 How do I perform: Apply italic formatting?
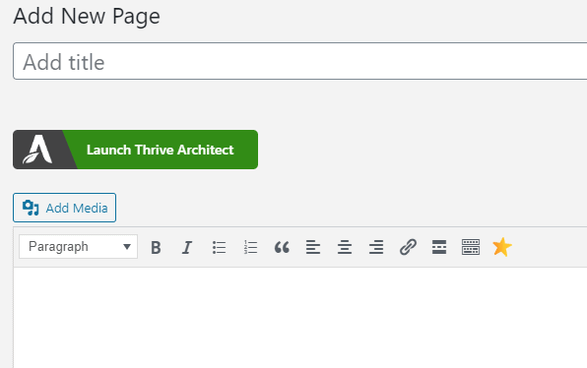187,247
